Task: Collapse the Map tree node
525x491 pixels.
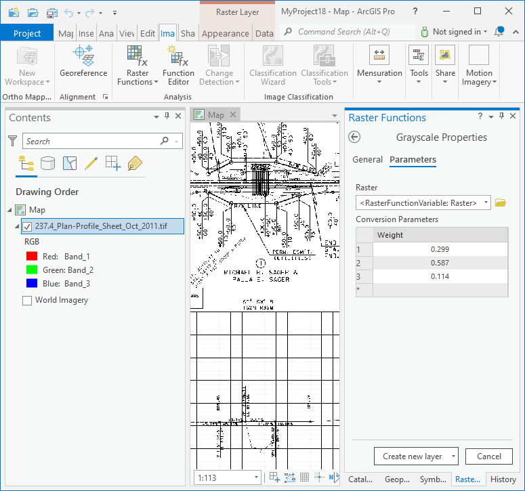Action: point(9,210)
